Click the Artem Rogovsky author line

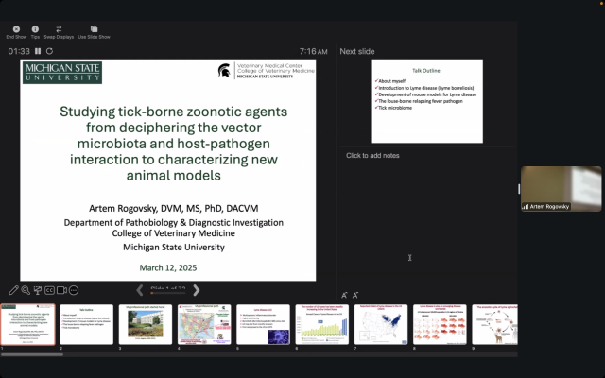tap(174, 208)
